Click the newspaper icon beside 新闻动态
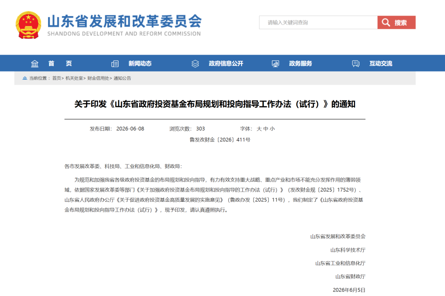Viewport: 445px width, 296px height. click(115, 63)
